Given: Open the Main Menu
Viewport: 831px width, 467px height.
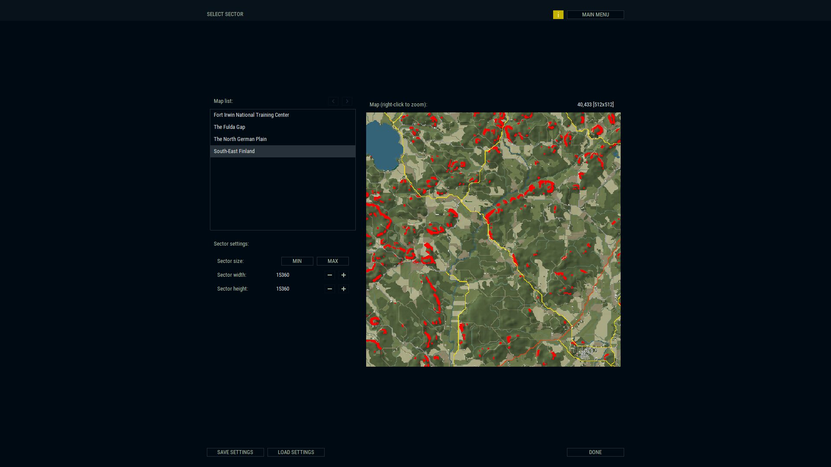Looking at the screenshot, I should coord(595,15).
